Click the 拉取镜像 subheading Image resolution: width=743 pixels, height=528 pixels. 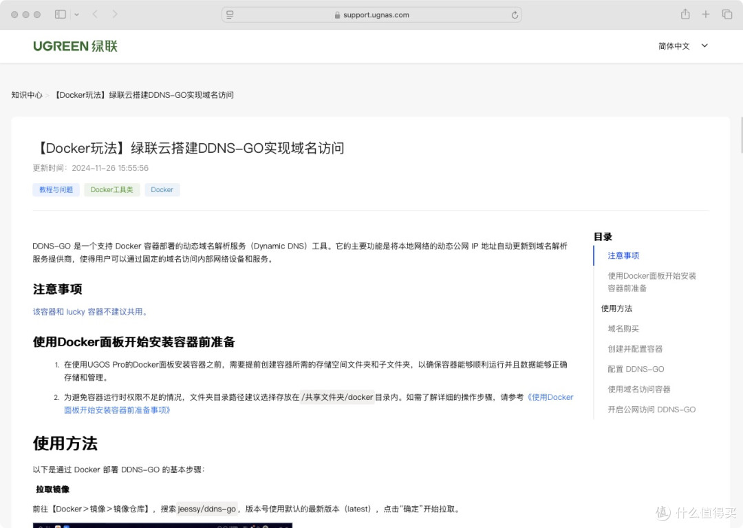pos(52,489)
